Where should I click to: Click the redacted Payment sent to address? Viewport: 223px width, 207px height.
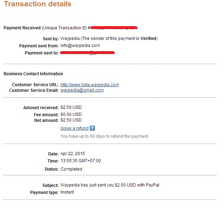pos(87,53)
